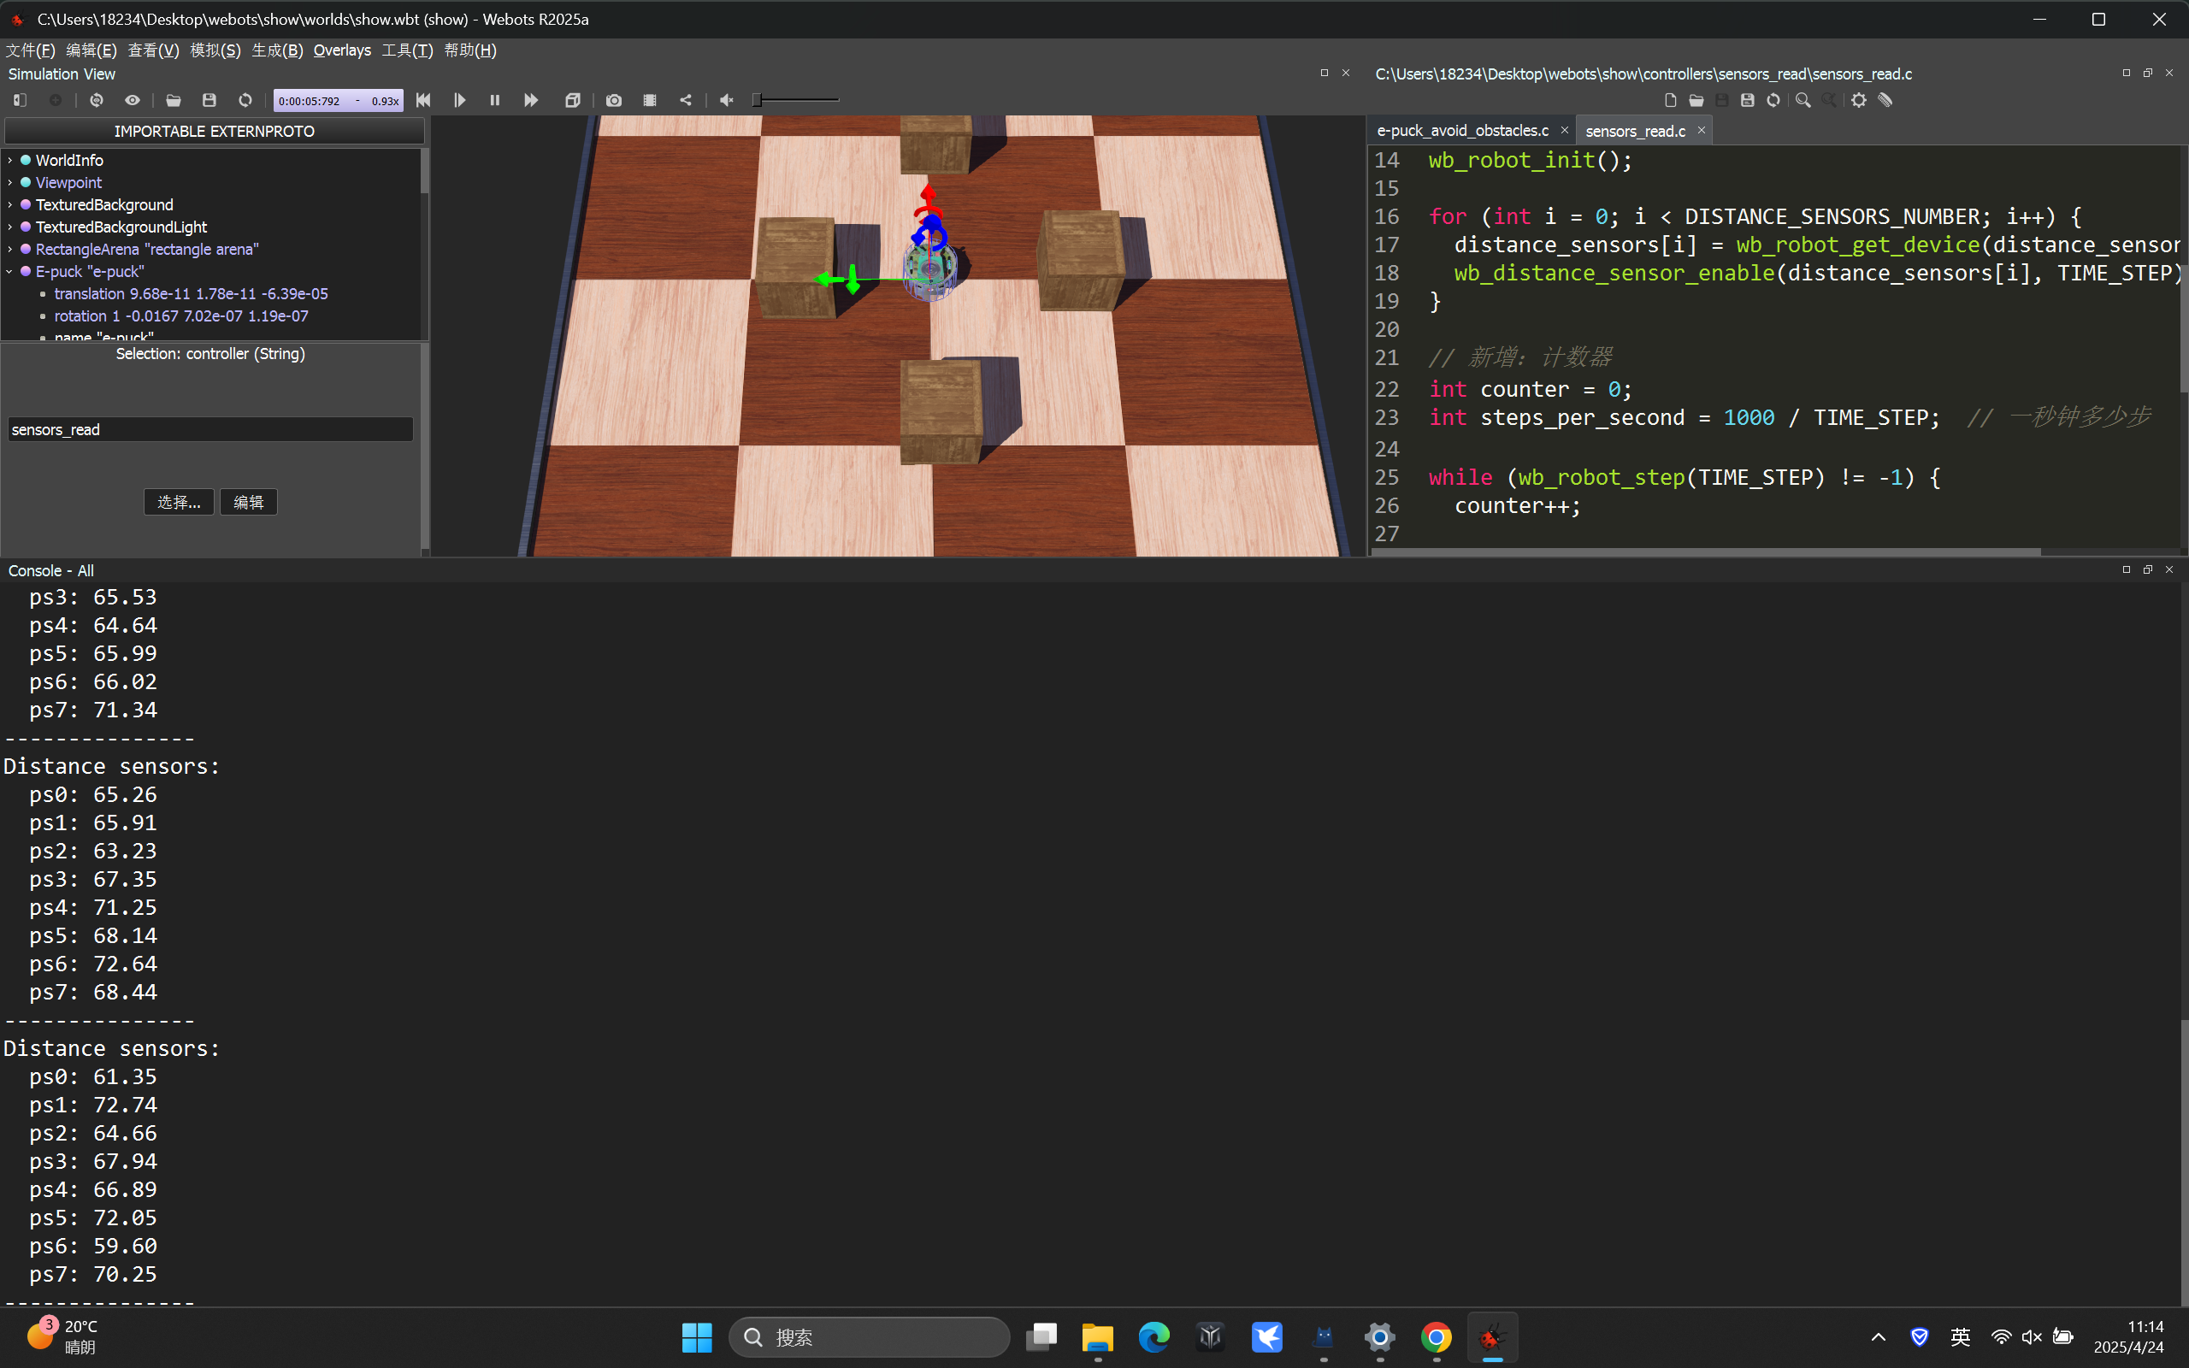
Task: Click the share simulation icon
Action: pos(686,100)
